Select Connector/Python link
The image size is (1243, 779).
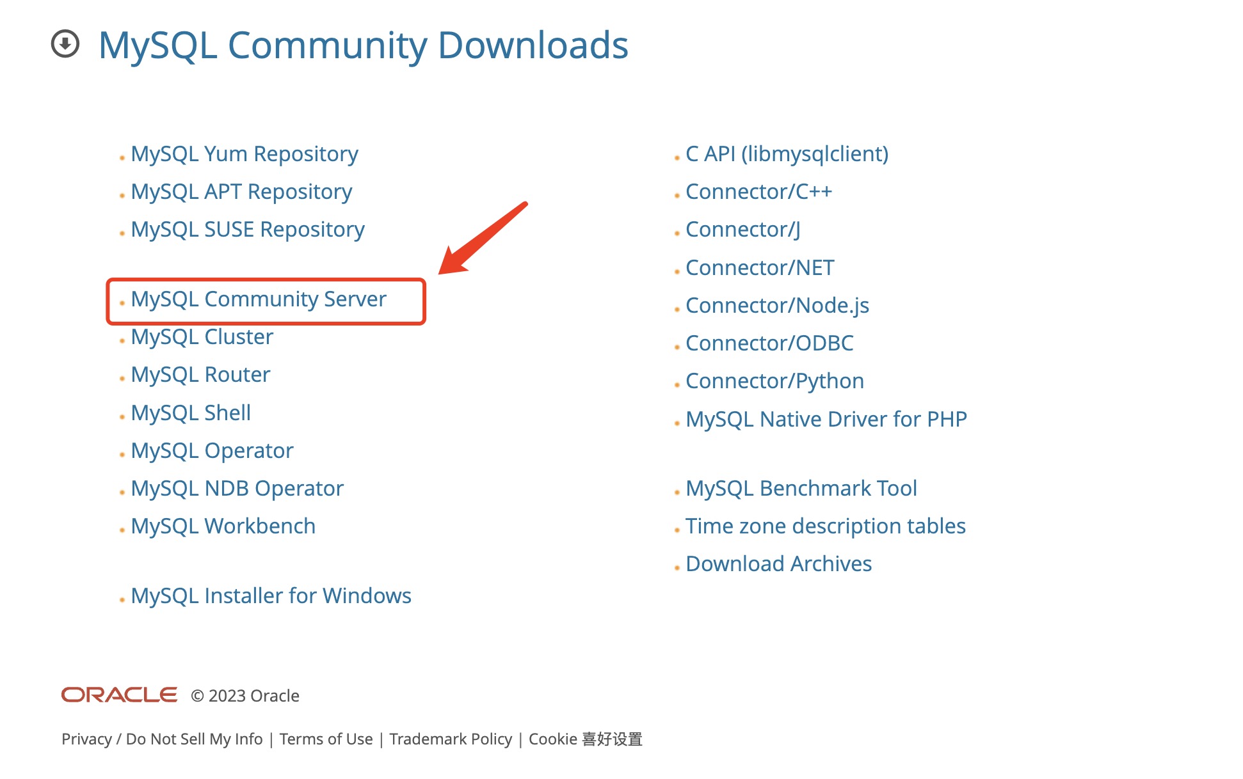point(774,381)
